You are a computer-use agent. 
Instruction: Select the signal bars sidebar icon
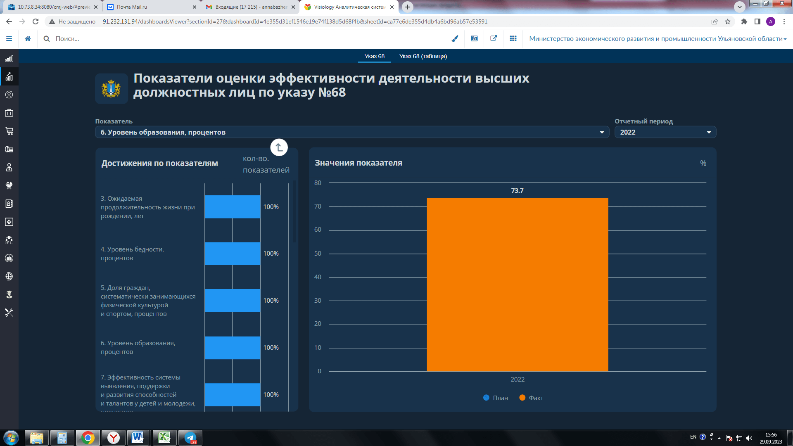pos(9,58)
